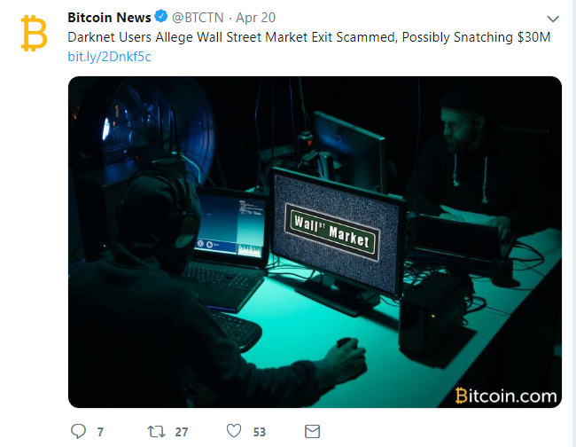Viewport: 576px width, 447px height.
Task: Click the Wall St Market sign in image
Action: (x=332, y=232)
